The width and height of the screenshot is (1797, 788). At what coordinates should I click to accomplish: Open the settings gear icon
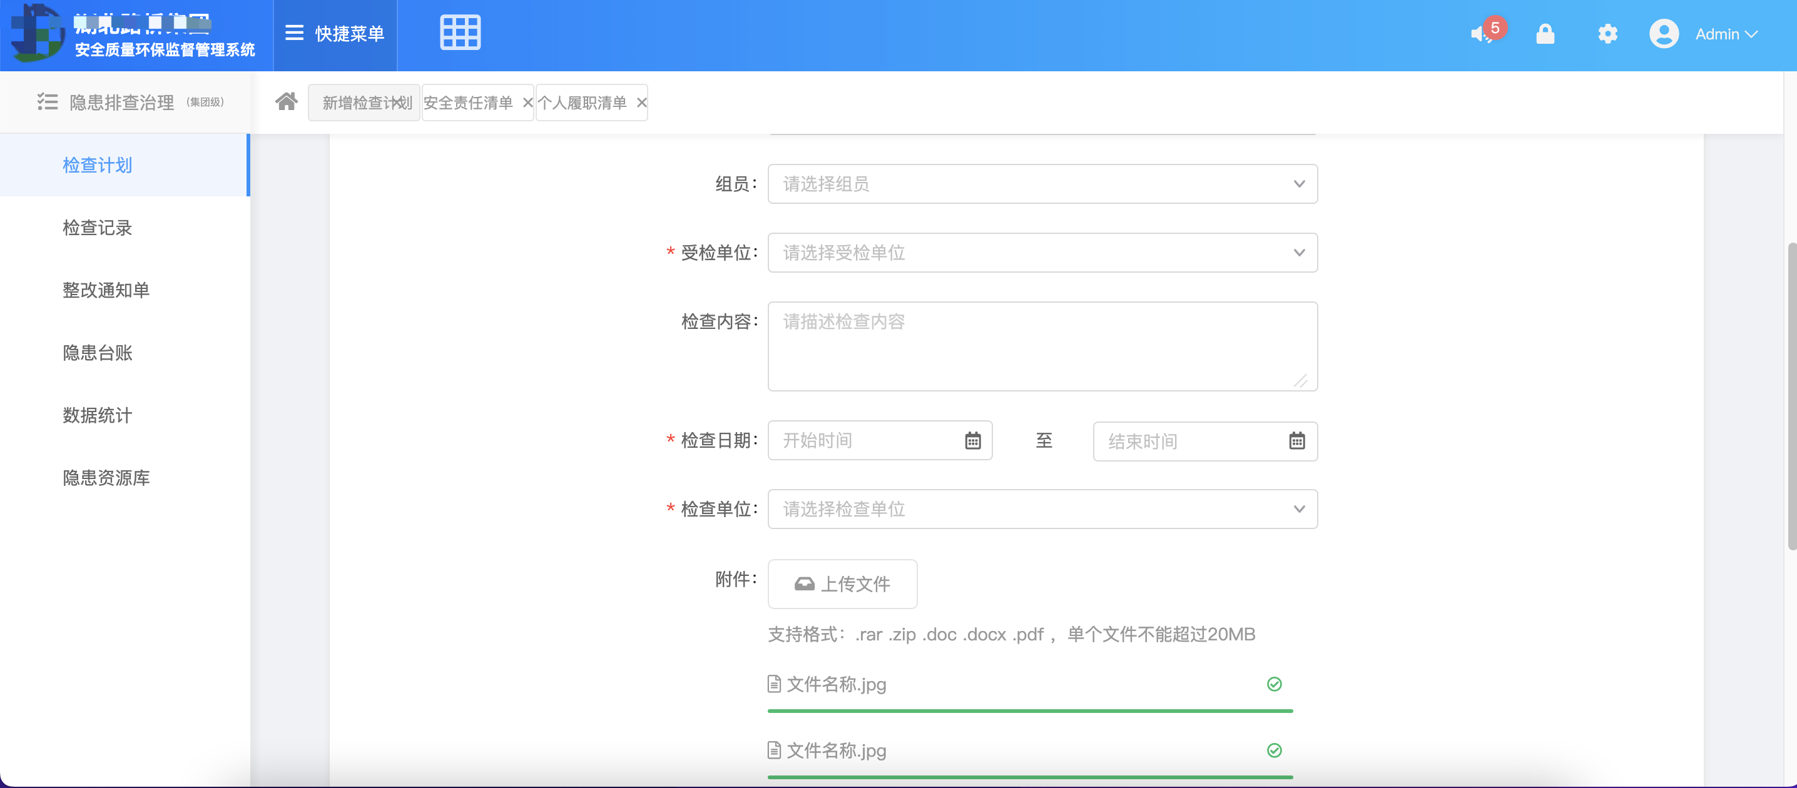click(x=1607, y=34)
